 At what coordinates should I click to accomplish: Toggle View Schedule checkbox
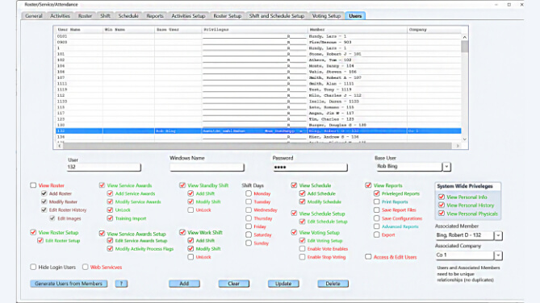click(x=294, y=185)
